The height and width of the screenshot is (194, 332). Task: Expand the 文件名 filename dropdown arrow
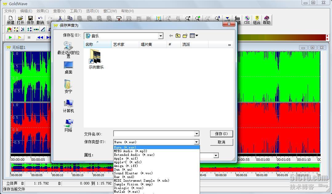[197, 134]
